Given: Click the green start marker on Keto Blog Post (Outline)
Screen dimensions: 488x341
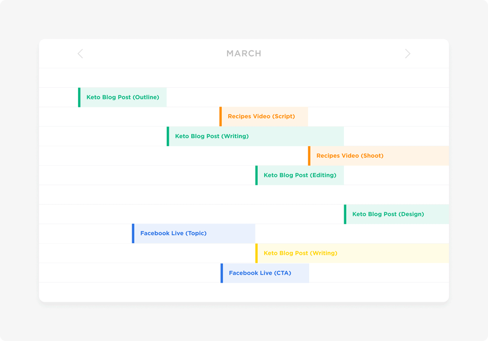Looking at the screenshot, I should [x=79, y=97].
